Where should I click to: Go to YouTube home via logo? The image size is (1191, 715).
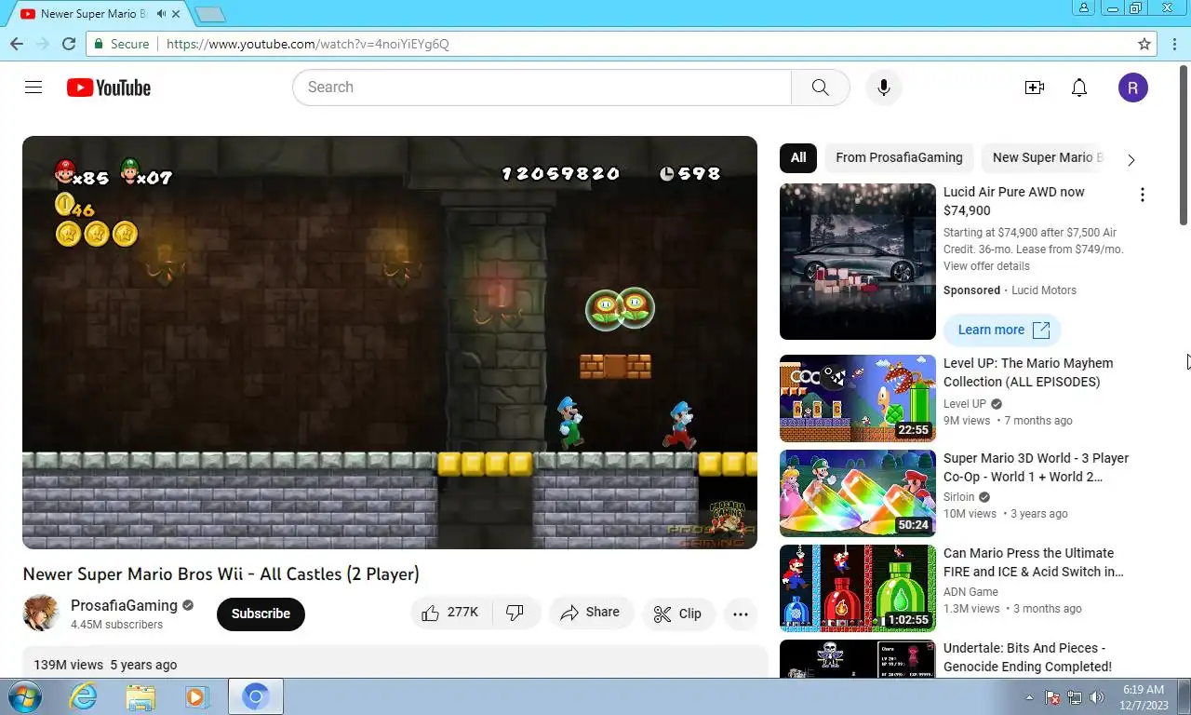click(x=108, y=88)
